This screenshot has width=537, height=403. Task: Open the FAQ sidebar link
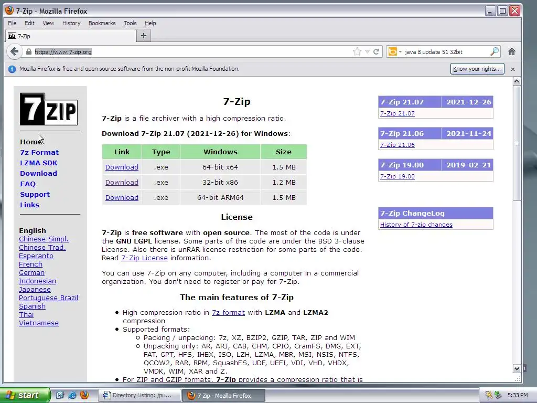pyautogui.click(x=28, y=184)
